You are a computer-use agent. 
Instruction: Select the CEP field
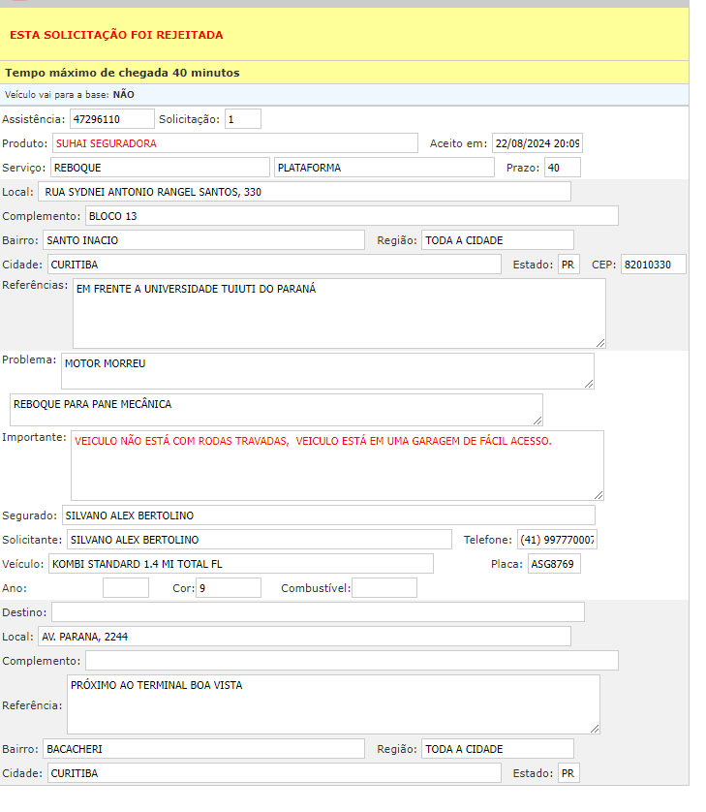(x=653, y=265)
